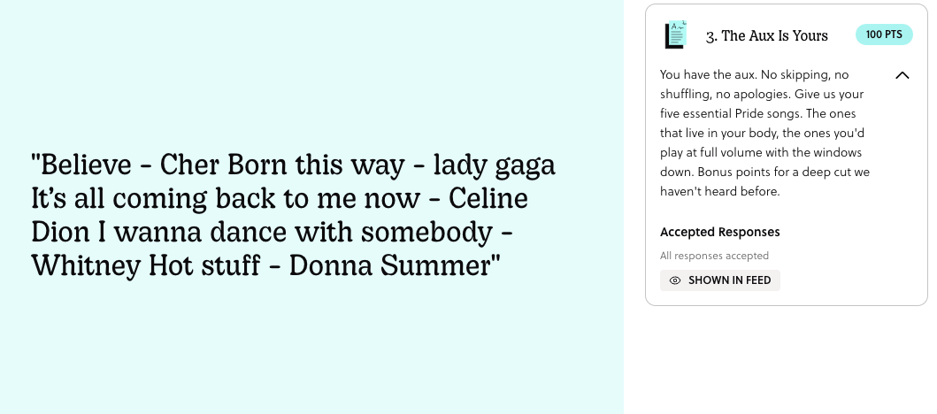Image resolution: width=937 pixels, height=414 pixels.
Task: Click the eye icon in Shown in Feed
Action: coord(675,280)
